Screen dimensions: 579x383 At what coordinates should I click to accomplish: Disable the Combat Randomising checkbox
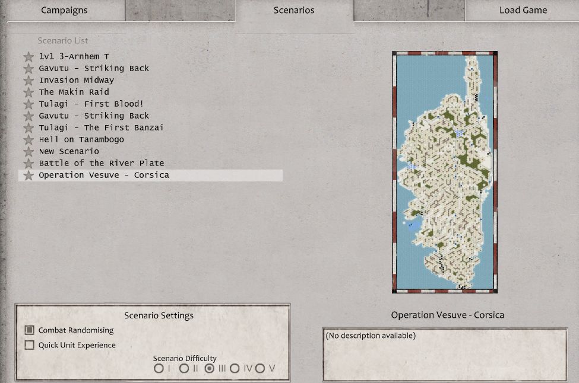point(30,330)
